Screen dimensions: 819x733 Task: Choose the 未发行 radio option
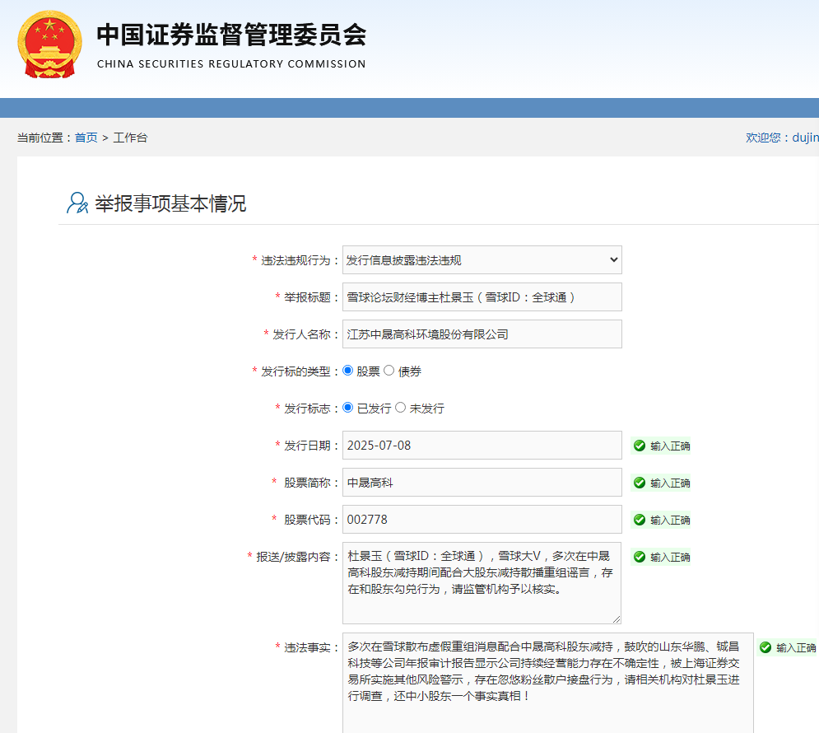[x=401, y=408]
